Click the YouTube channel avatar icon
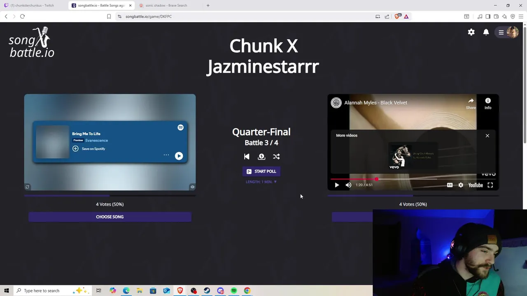527x296 pixels. pos(336,103)
